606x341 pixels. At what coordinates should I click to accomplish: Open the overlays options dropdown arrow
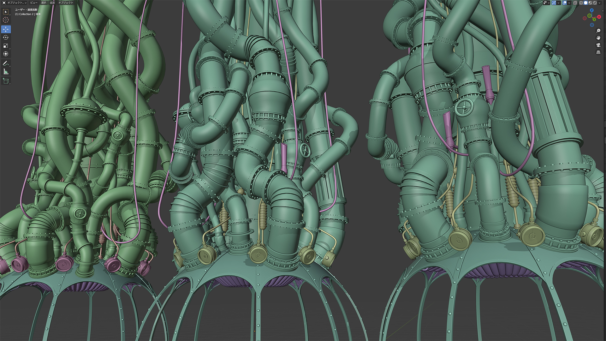(x=569, y=3)
